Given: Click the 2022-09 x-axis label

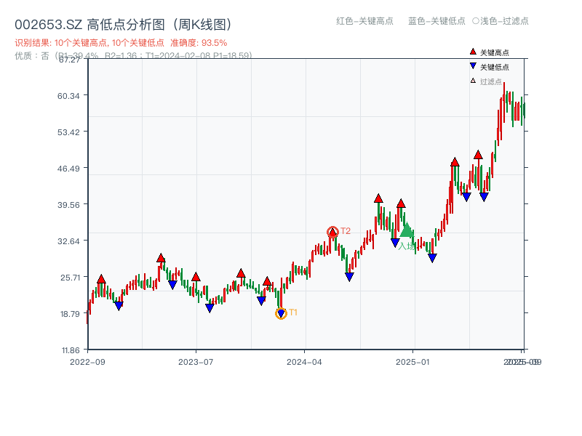Looking at the screenshot, I should click(x=87, y=362).
